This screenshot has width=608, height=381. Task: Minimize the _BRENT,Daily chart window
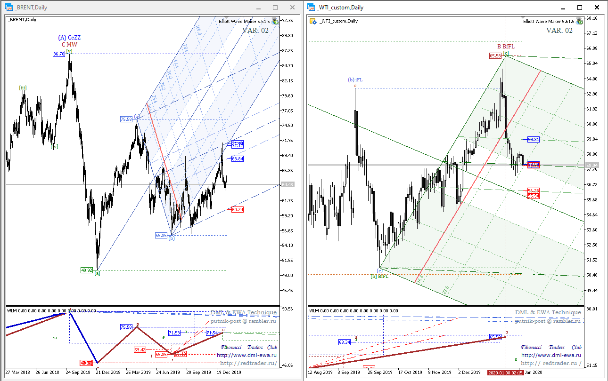260,8
